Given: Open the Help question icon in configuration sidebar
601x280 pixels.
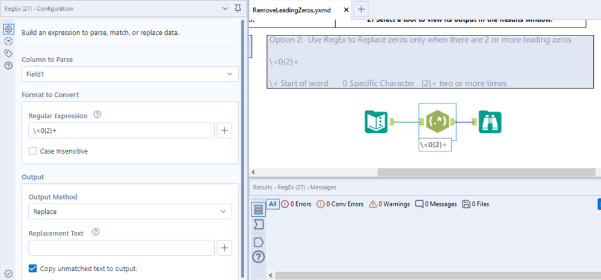Looking at the screenshot, I should 8,65.
